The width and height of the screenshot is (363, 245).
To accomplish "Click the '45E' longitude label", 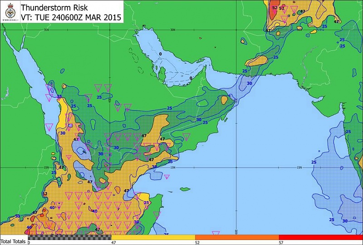I will (110, 100).
